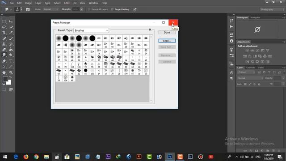The width and height of the screenshot is (286, 161).
Task: Click the foreground color swatch
Action: [5, 79]
